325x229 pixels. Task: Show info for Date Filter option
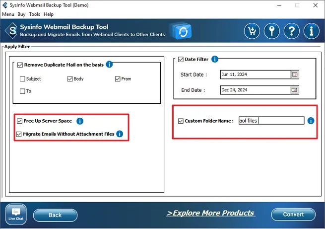(215, 59)
